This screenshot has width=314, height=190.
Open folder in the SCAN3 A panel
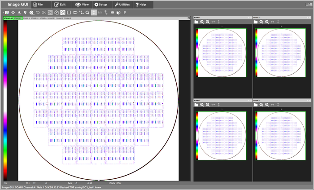[256, 22]
